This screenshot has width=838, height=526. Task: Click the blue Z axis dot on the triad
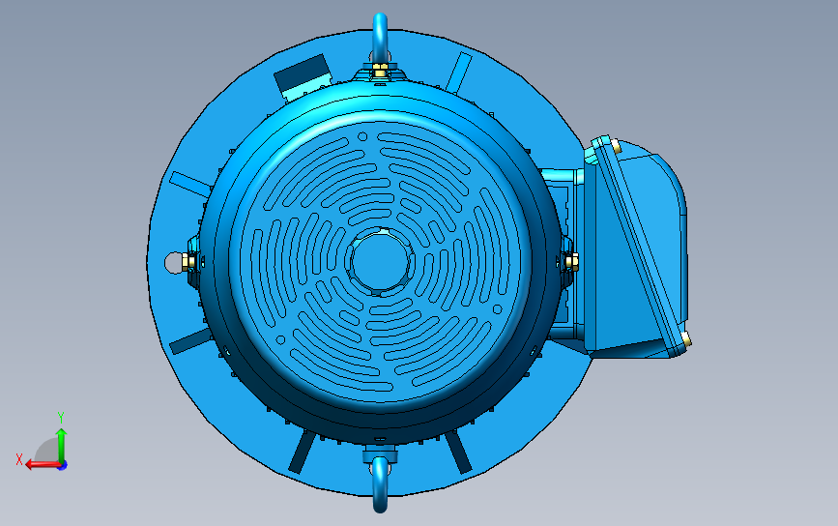(x=63, y=466)
